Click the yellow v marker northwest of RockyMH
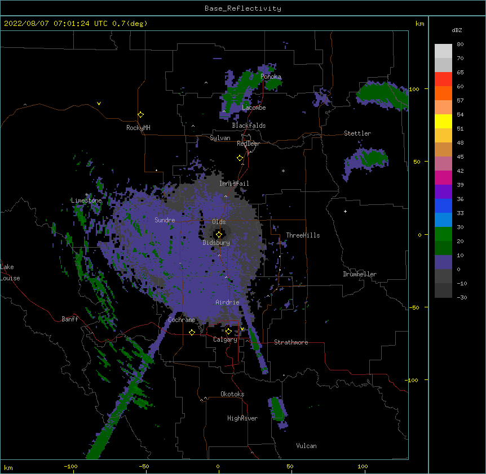The width and height of the screenshot is (486, 474). (x=99, y=104)
